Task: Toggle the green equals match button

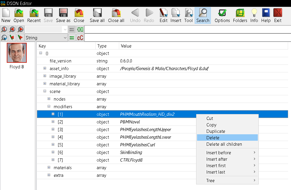Action: coord(72,38)
